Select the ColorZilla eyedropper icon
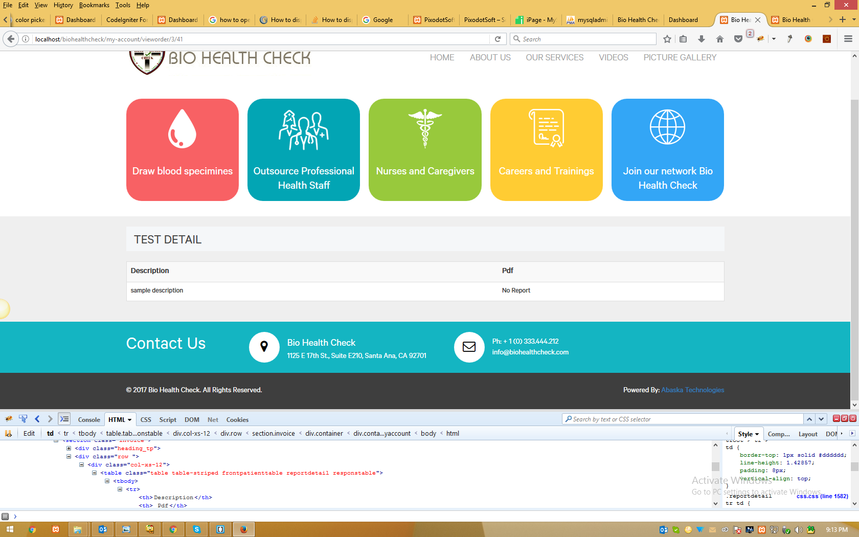The image size is (859, 537). (790, 39)
